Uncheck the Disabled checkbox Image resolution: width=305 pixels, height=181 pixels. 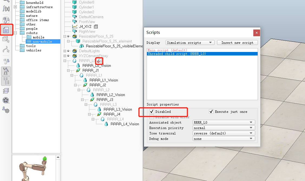(152, 111)
